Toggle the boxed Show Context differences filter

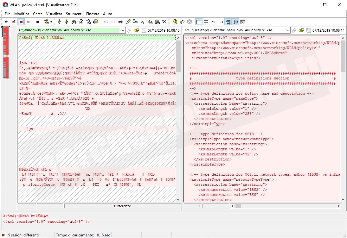click(x=21, y=22)
